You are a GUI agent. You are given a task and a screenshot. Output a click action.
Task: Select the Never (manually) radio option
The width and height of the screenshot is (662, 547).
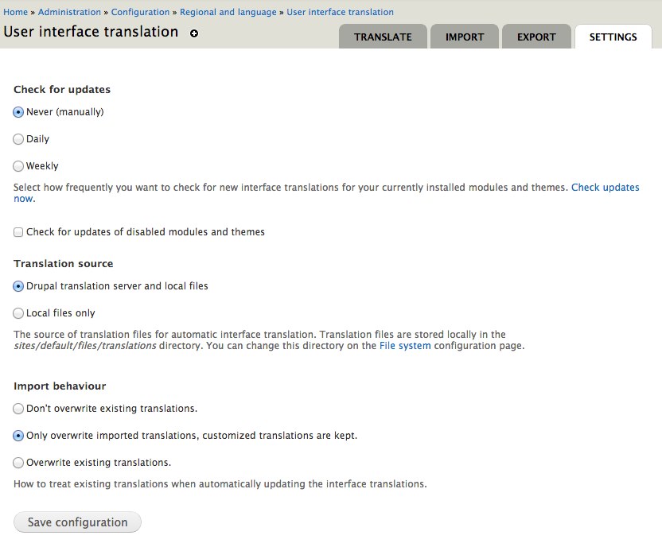coord(18,112)
